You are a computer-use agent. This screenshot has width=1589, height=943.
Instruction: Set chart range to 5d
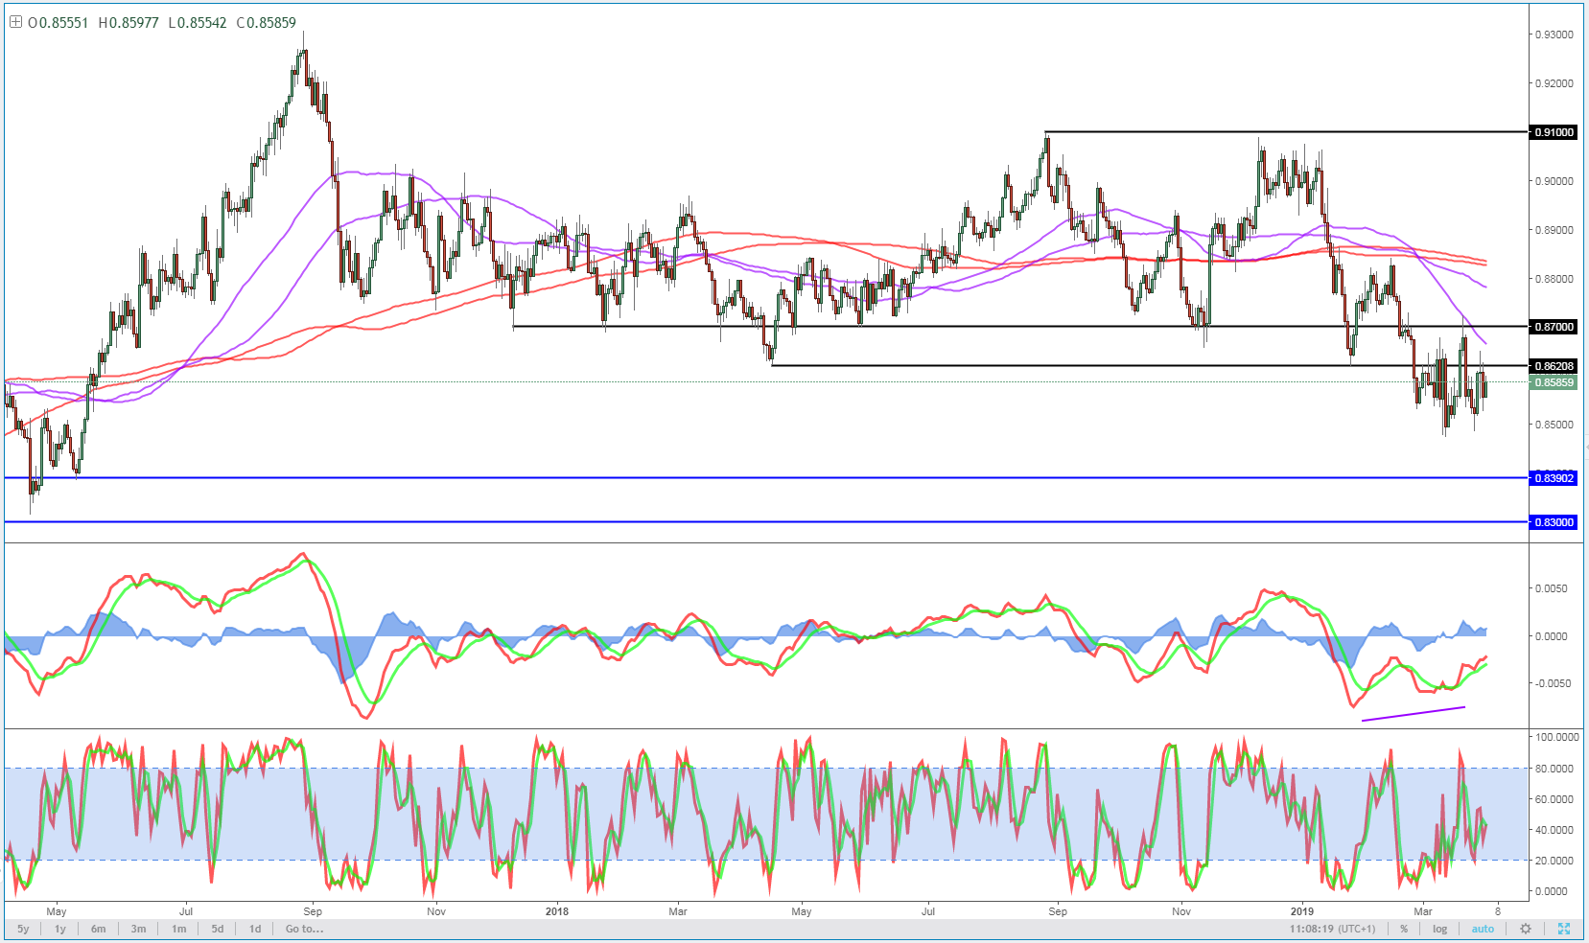[218, 929]
